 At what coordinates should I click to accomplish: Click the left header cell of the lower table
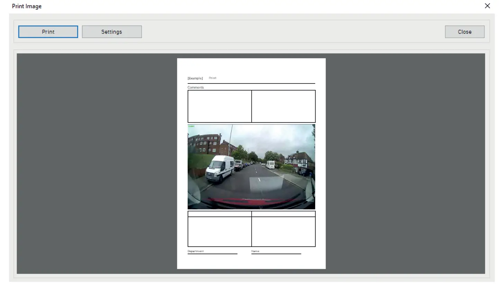pos(219,214)
